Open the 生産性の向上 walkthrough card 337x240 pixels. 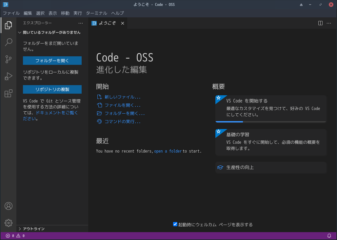270,167
